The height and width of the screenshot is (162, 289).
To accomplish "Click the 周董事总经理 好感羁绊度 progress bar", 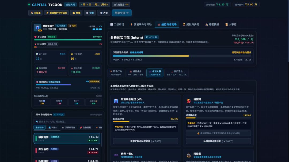I will (x=146, y=122).
